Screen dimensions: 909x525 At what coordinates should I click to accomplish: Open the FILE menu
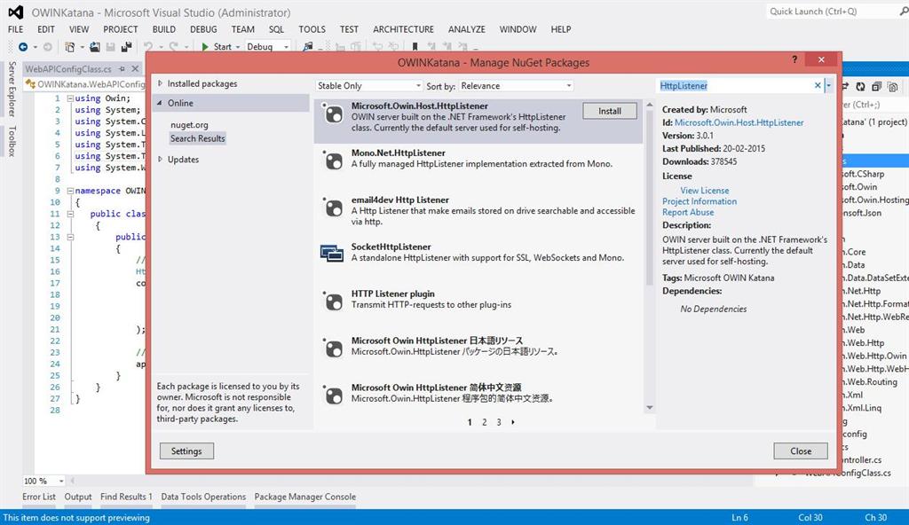coord(16,29)
